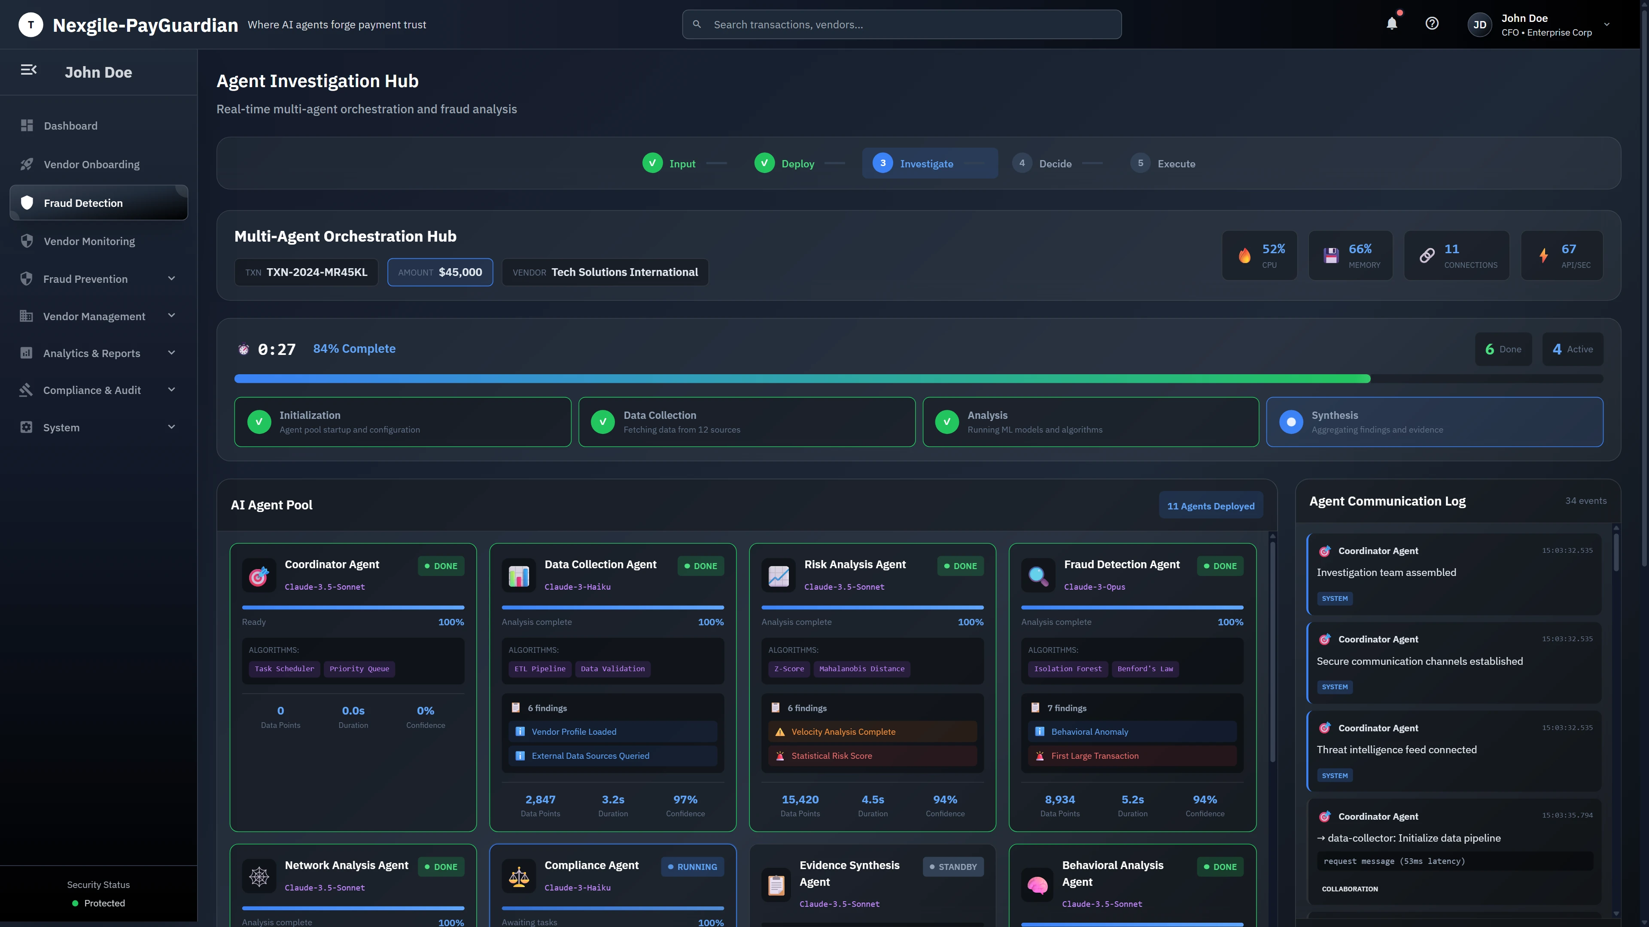1649x927 pixels.
Task: Click the Dashboard grid icon in sidebar
Action: (27, 125)
